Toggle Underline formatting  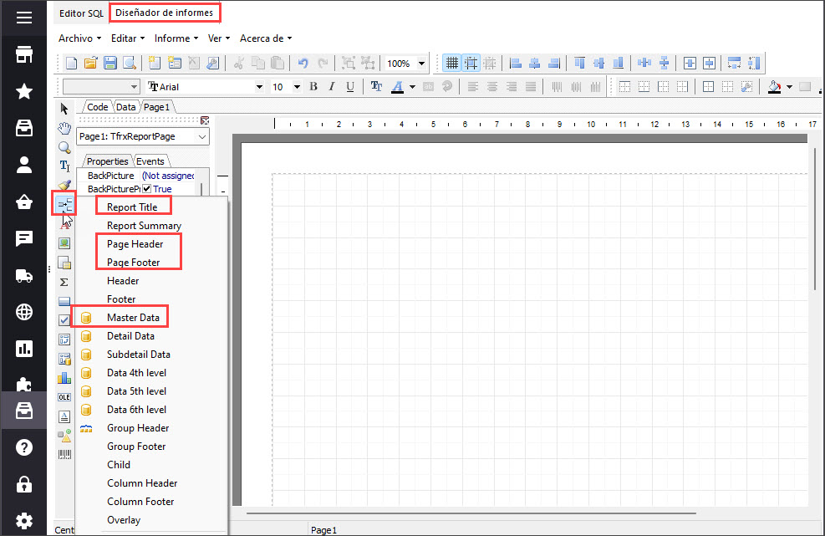click(350, 87)
